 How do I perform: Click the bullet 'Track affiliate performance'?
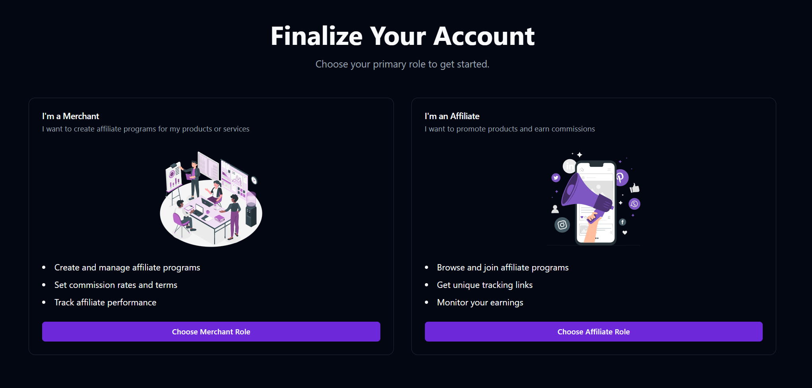coord(105,302)
